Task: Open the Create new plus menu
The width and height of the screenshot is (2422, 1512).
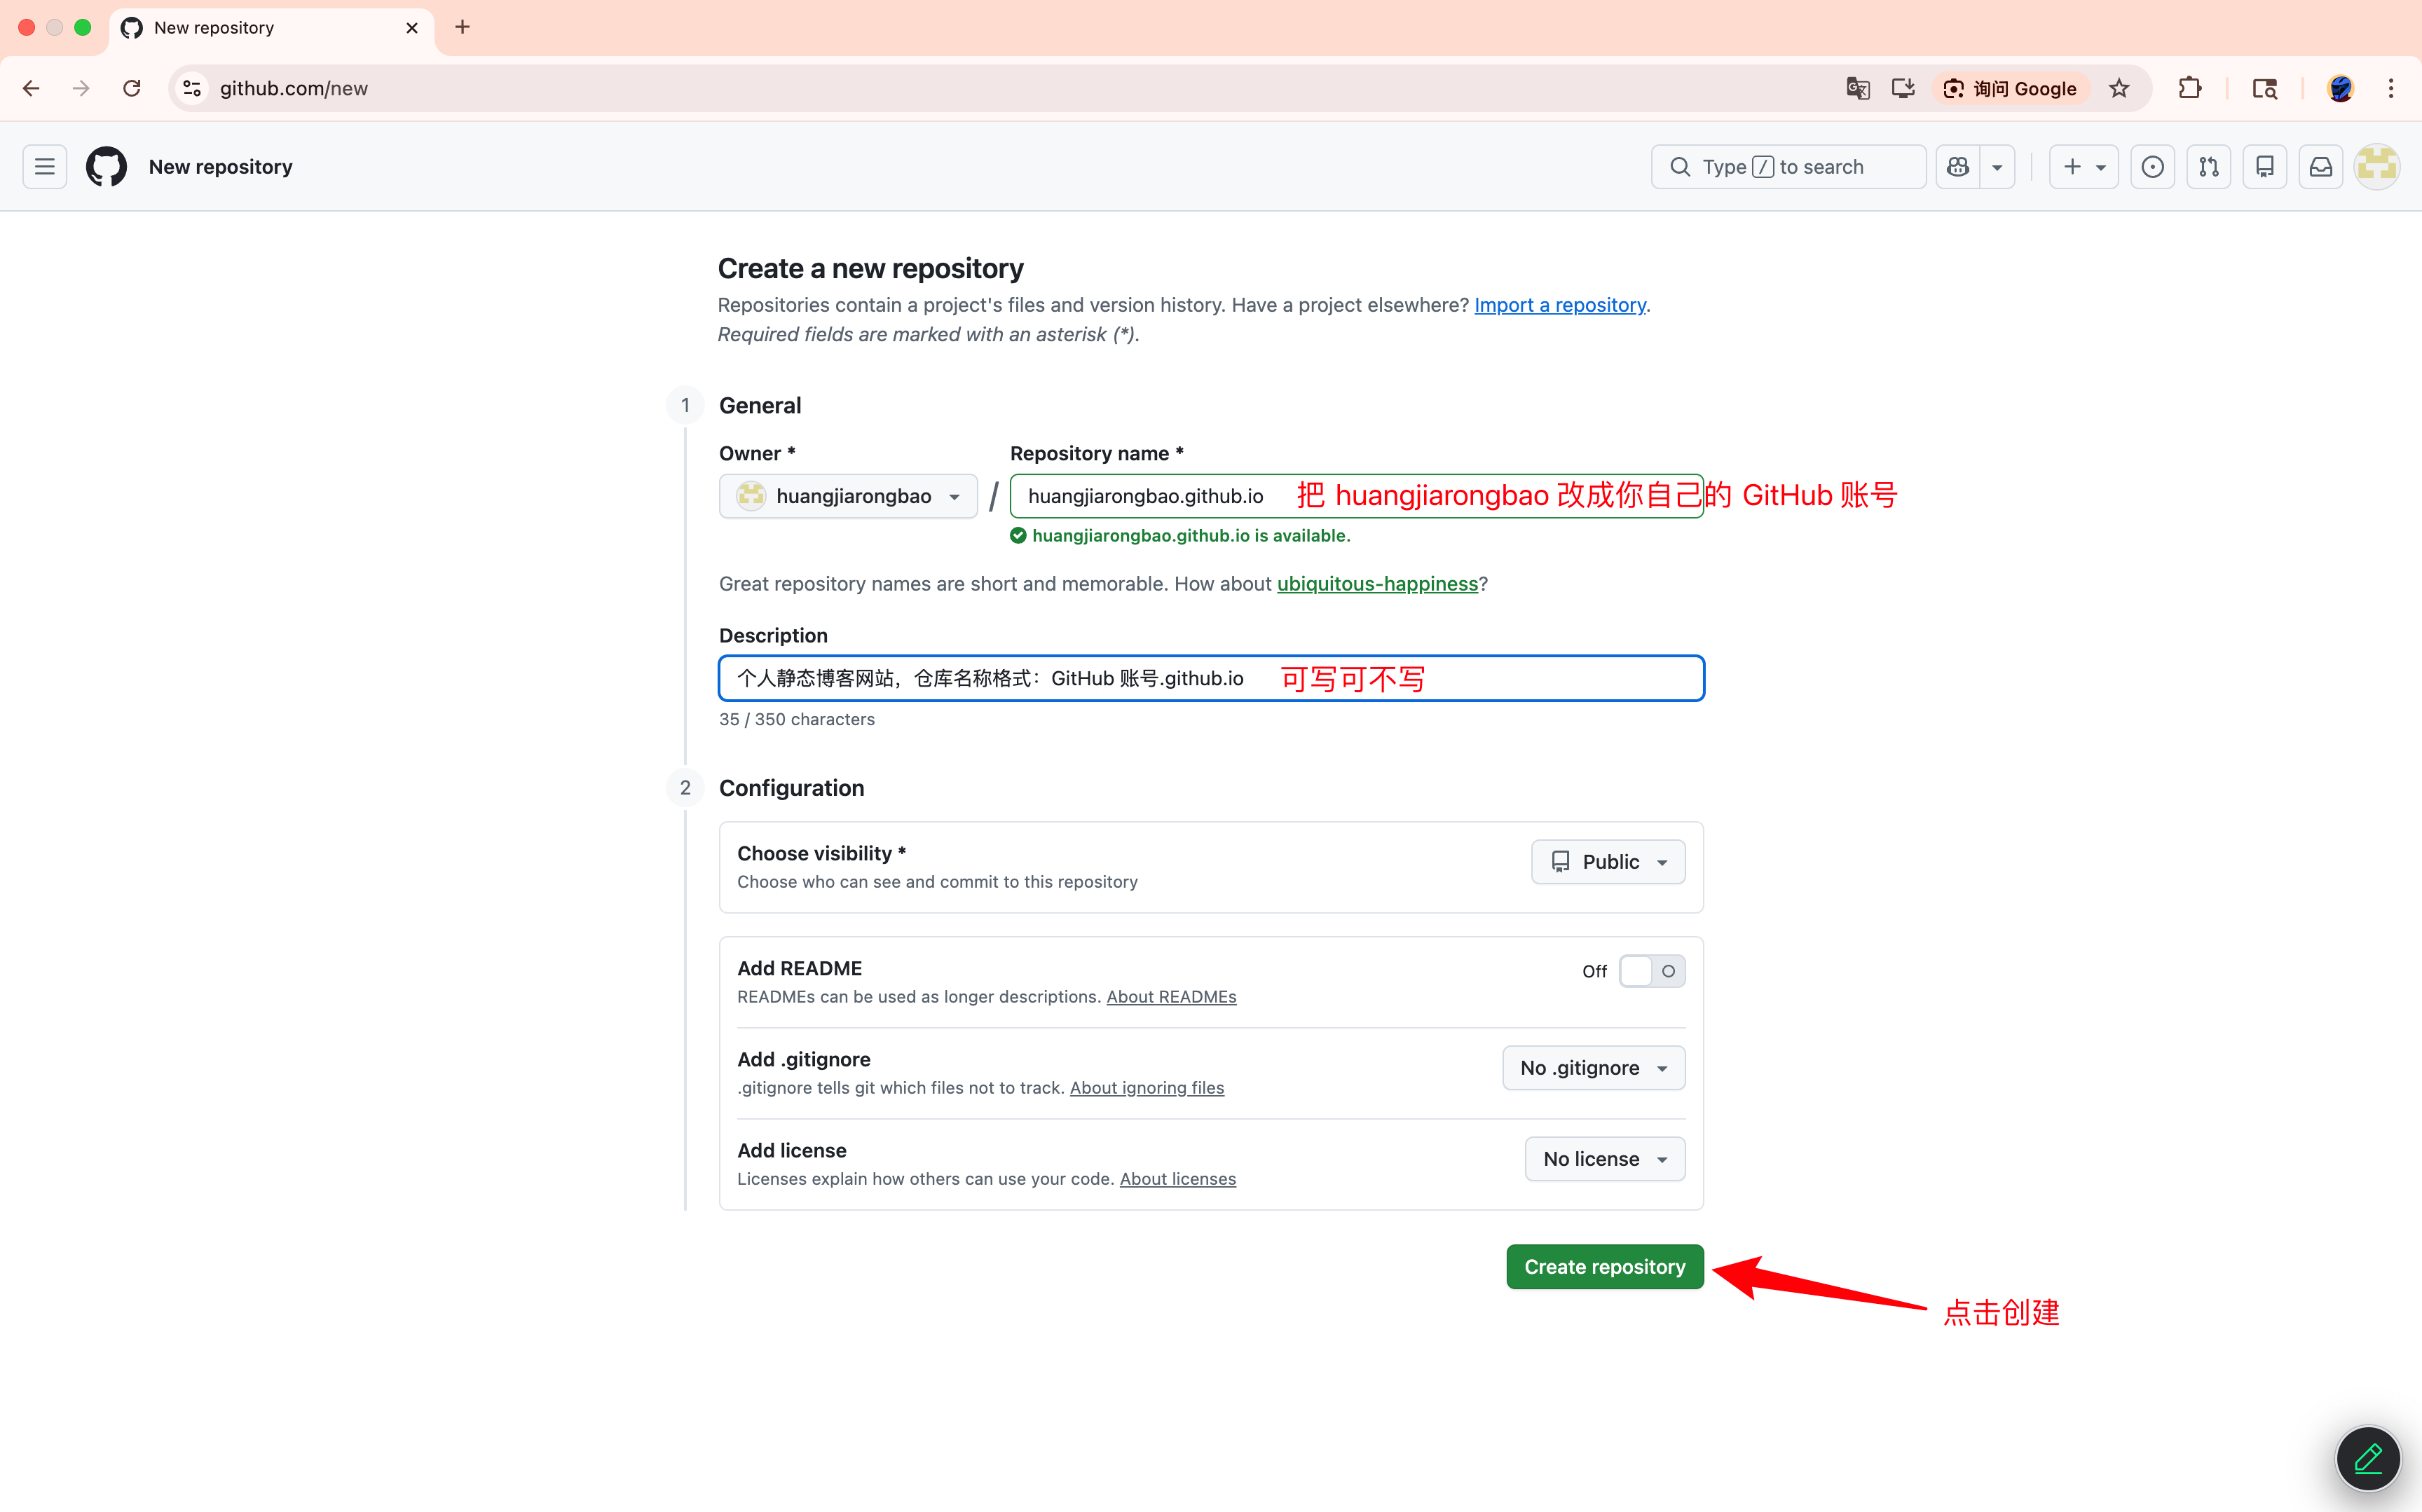Action: [2084, 167]
